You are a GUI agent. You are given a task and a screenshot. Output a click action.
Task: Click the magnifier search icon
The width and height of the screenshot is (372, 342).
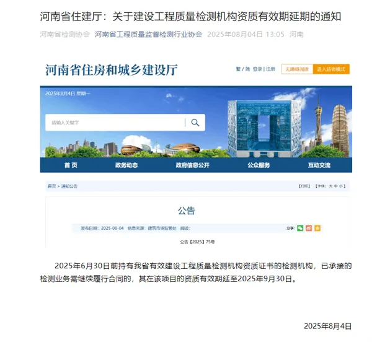coord(195,123)
